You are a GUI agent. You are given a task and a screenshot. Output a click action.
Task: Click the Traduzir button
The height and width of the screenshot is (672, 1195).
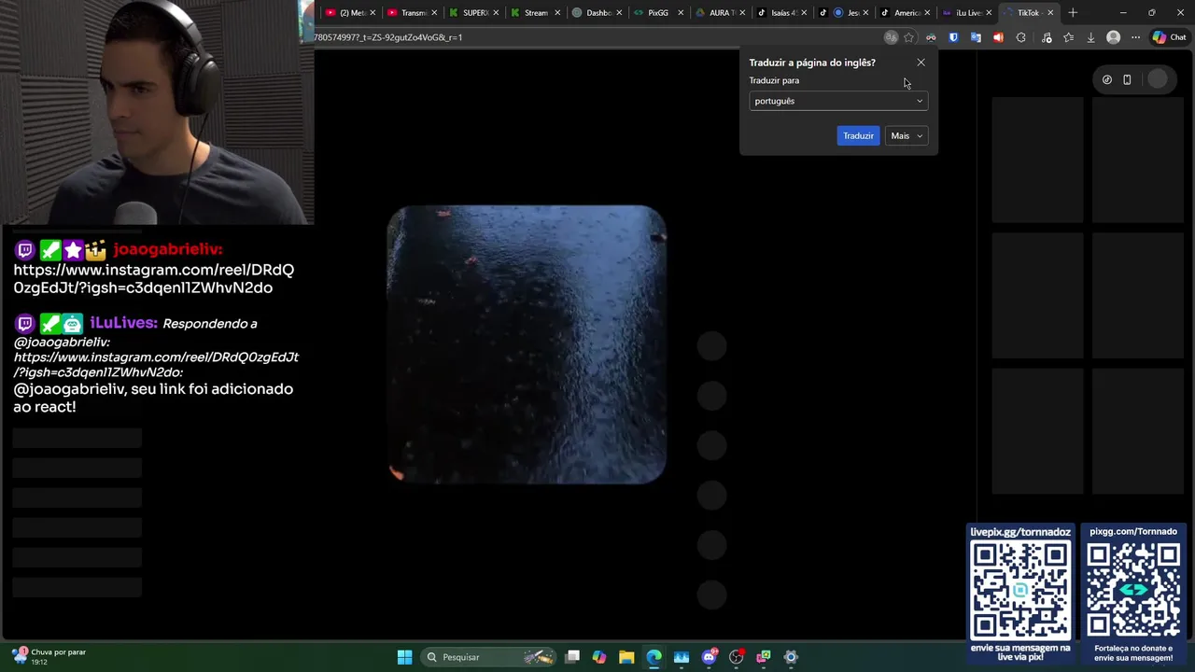pyautogui.click(x=858, y=136)
